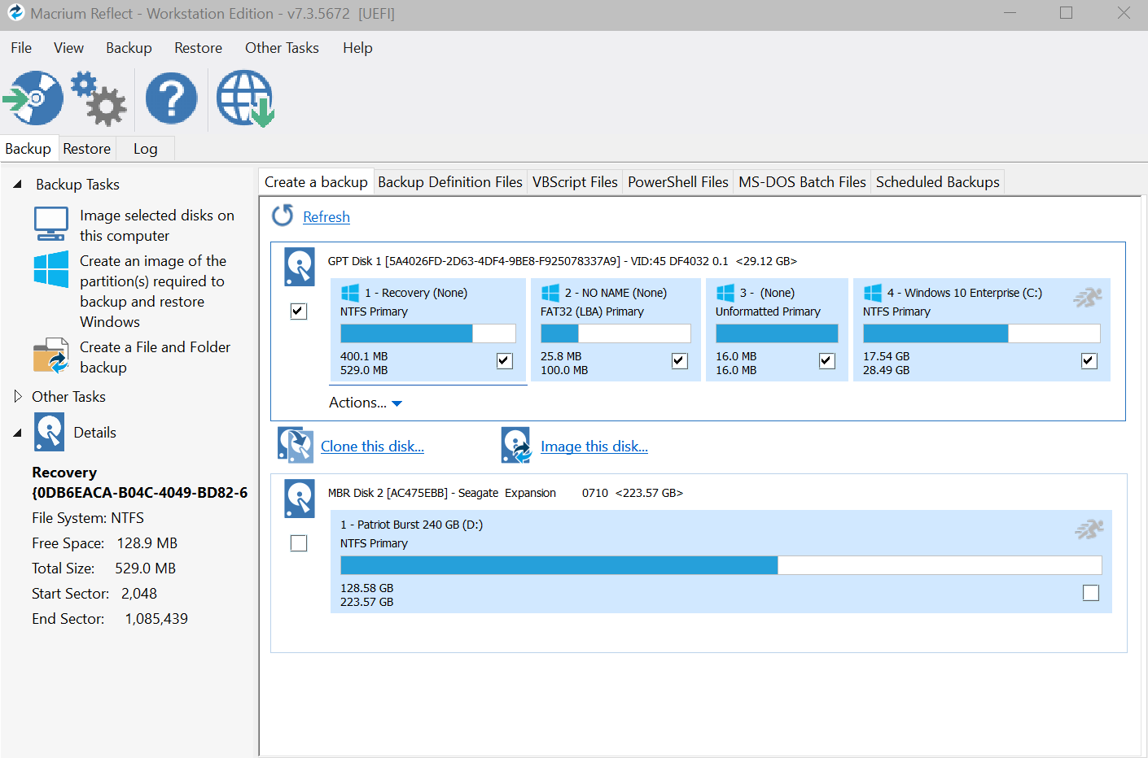Click the Recovery GUID text in Details
The image size is (1148, 758).
[x=140, y=493]
